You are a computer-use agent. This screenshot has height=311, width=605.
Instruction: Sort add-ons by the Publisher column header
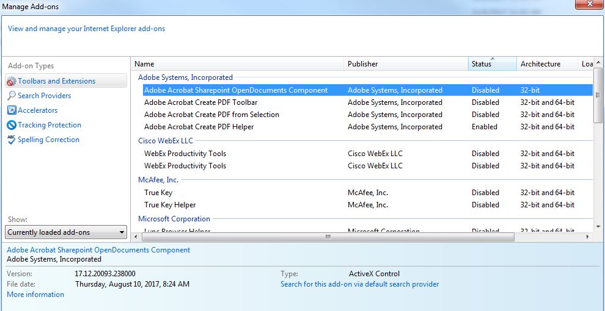pos(406,64)
